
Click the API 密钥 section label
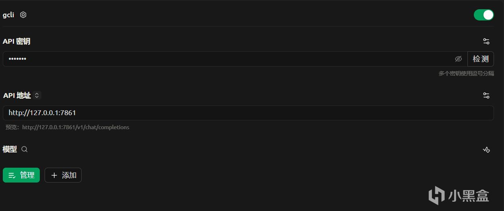click(x=16, y=41)
